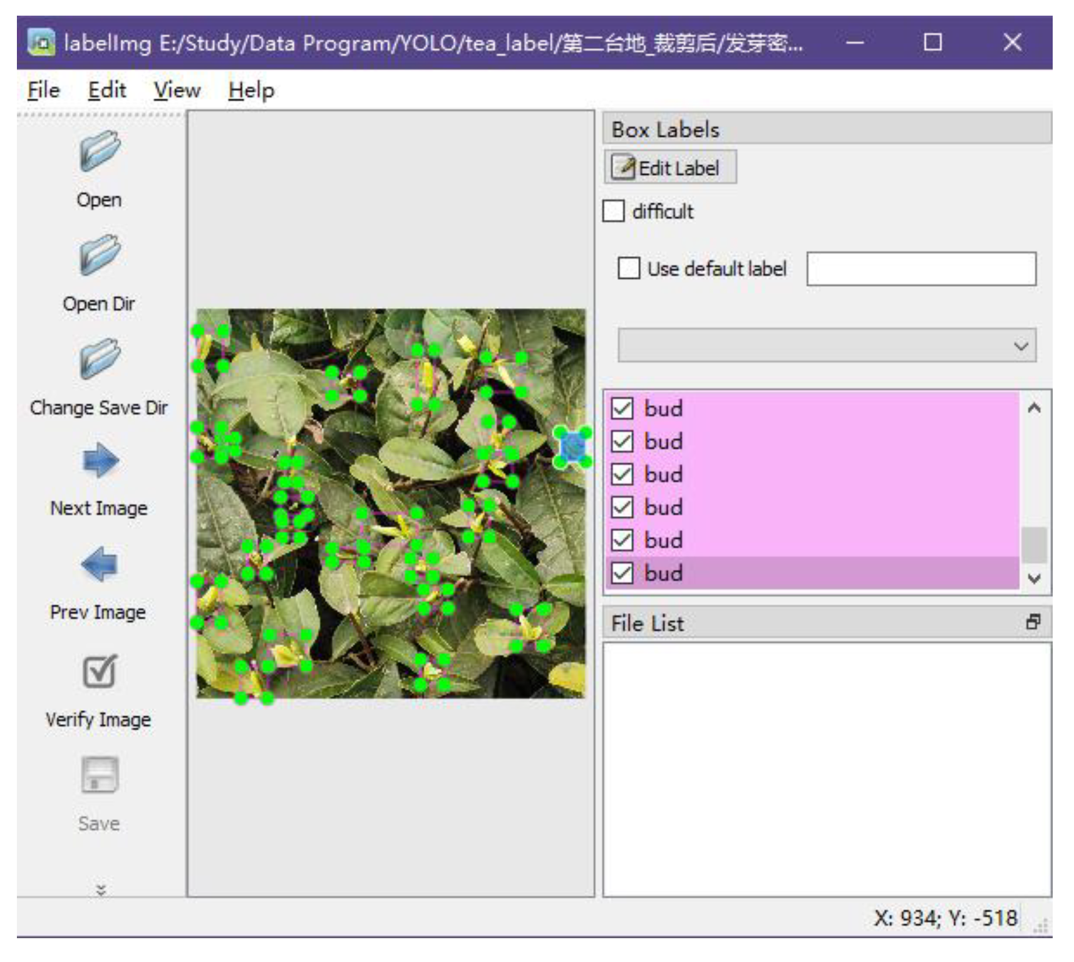The height and width of the screenshot is (962, 1074).
Task: Enable the difficult checkbox
Action: (x=614, y=211)
